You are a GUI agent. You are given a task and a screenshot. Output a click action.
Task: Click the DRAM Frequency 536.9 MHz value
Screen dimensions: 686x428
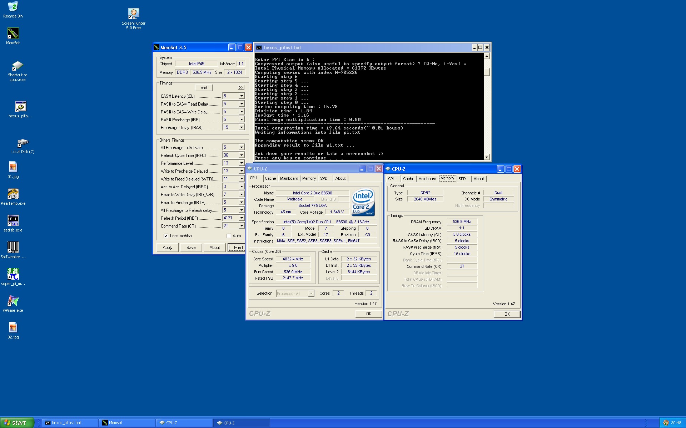tap(462, 222)
